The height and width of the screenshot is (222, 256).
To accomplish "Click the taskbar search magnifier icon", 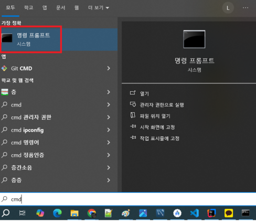I will pos(6,213).
